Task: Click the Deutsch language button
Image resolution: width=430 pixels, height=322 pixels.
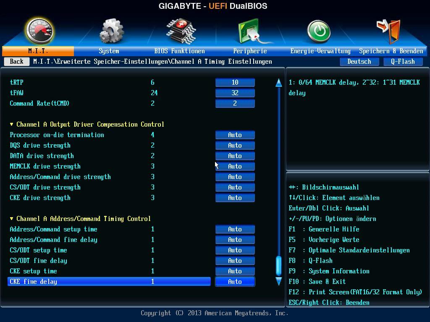Action: [x=359, y=61]
